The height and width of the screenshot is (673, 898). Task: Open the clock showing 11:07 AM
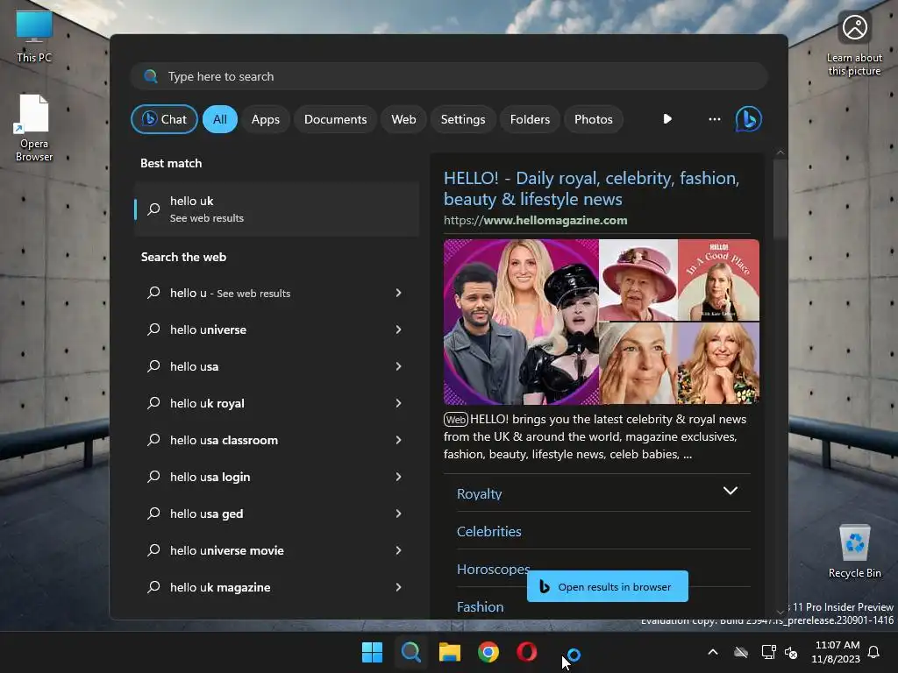[836, 652]
